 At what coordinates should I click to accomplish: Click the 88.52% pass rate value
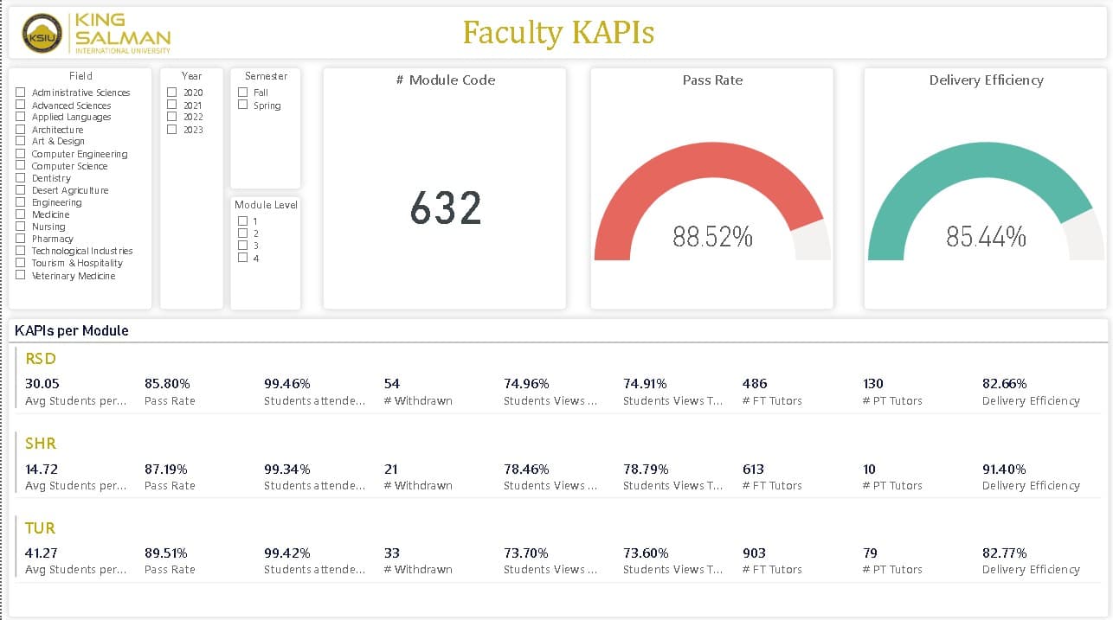pyautogui.click(x=712, y=236)
